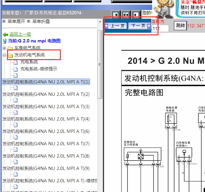Image resolution: width=205 pixels, height=192 pixels.
Task: Click the 充电系统-维修提示 page icon
Action: (x=16, y=69)
